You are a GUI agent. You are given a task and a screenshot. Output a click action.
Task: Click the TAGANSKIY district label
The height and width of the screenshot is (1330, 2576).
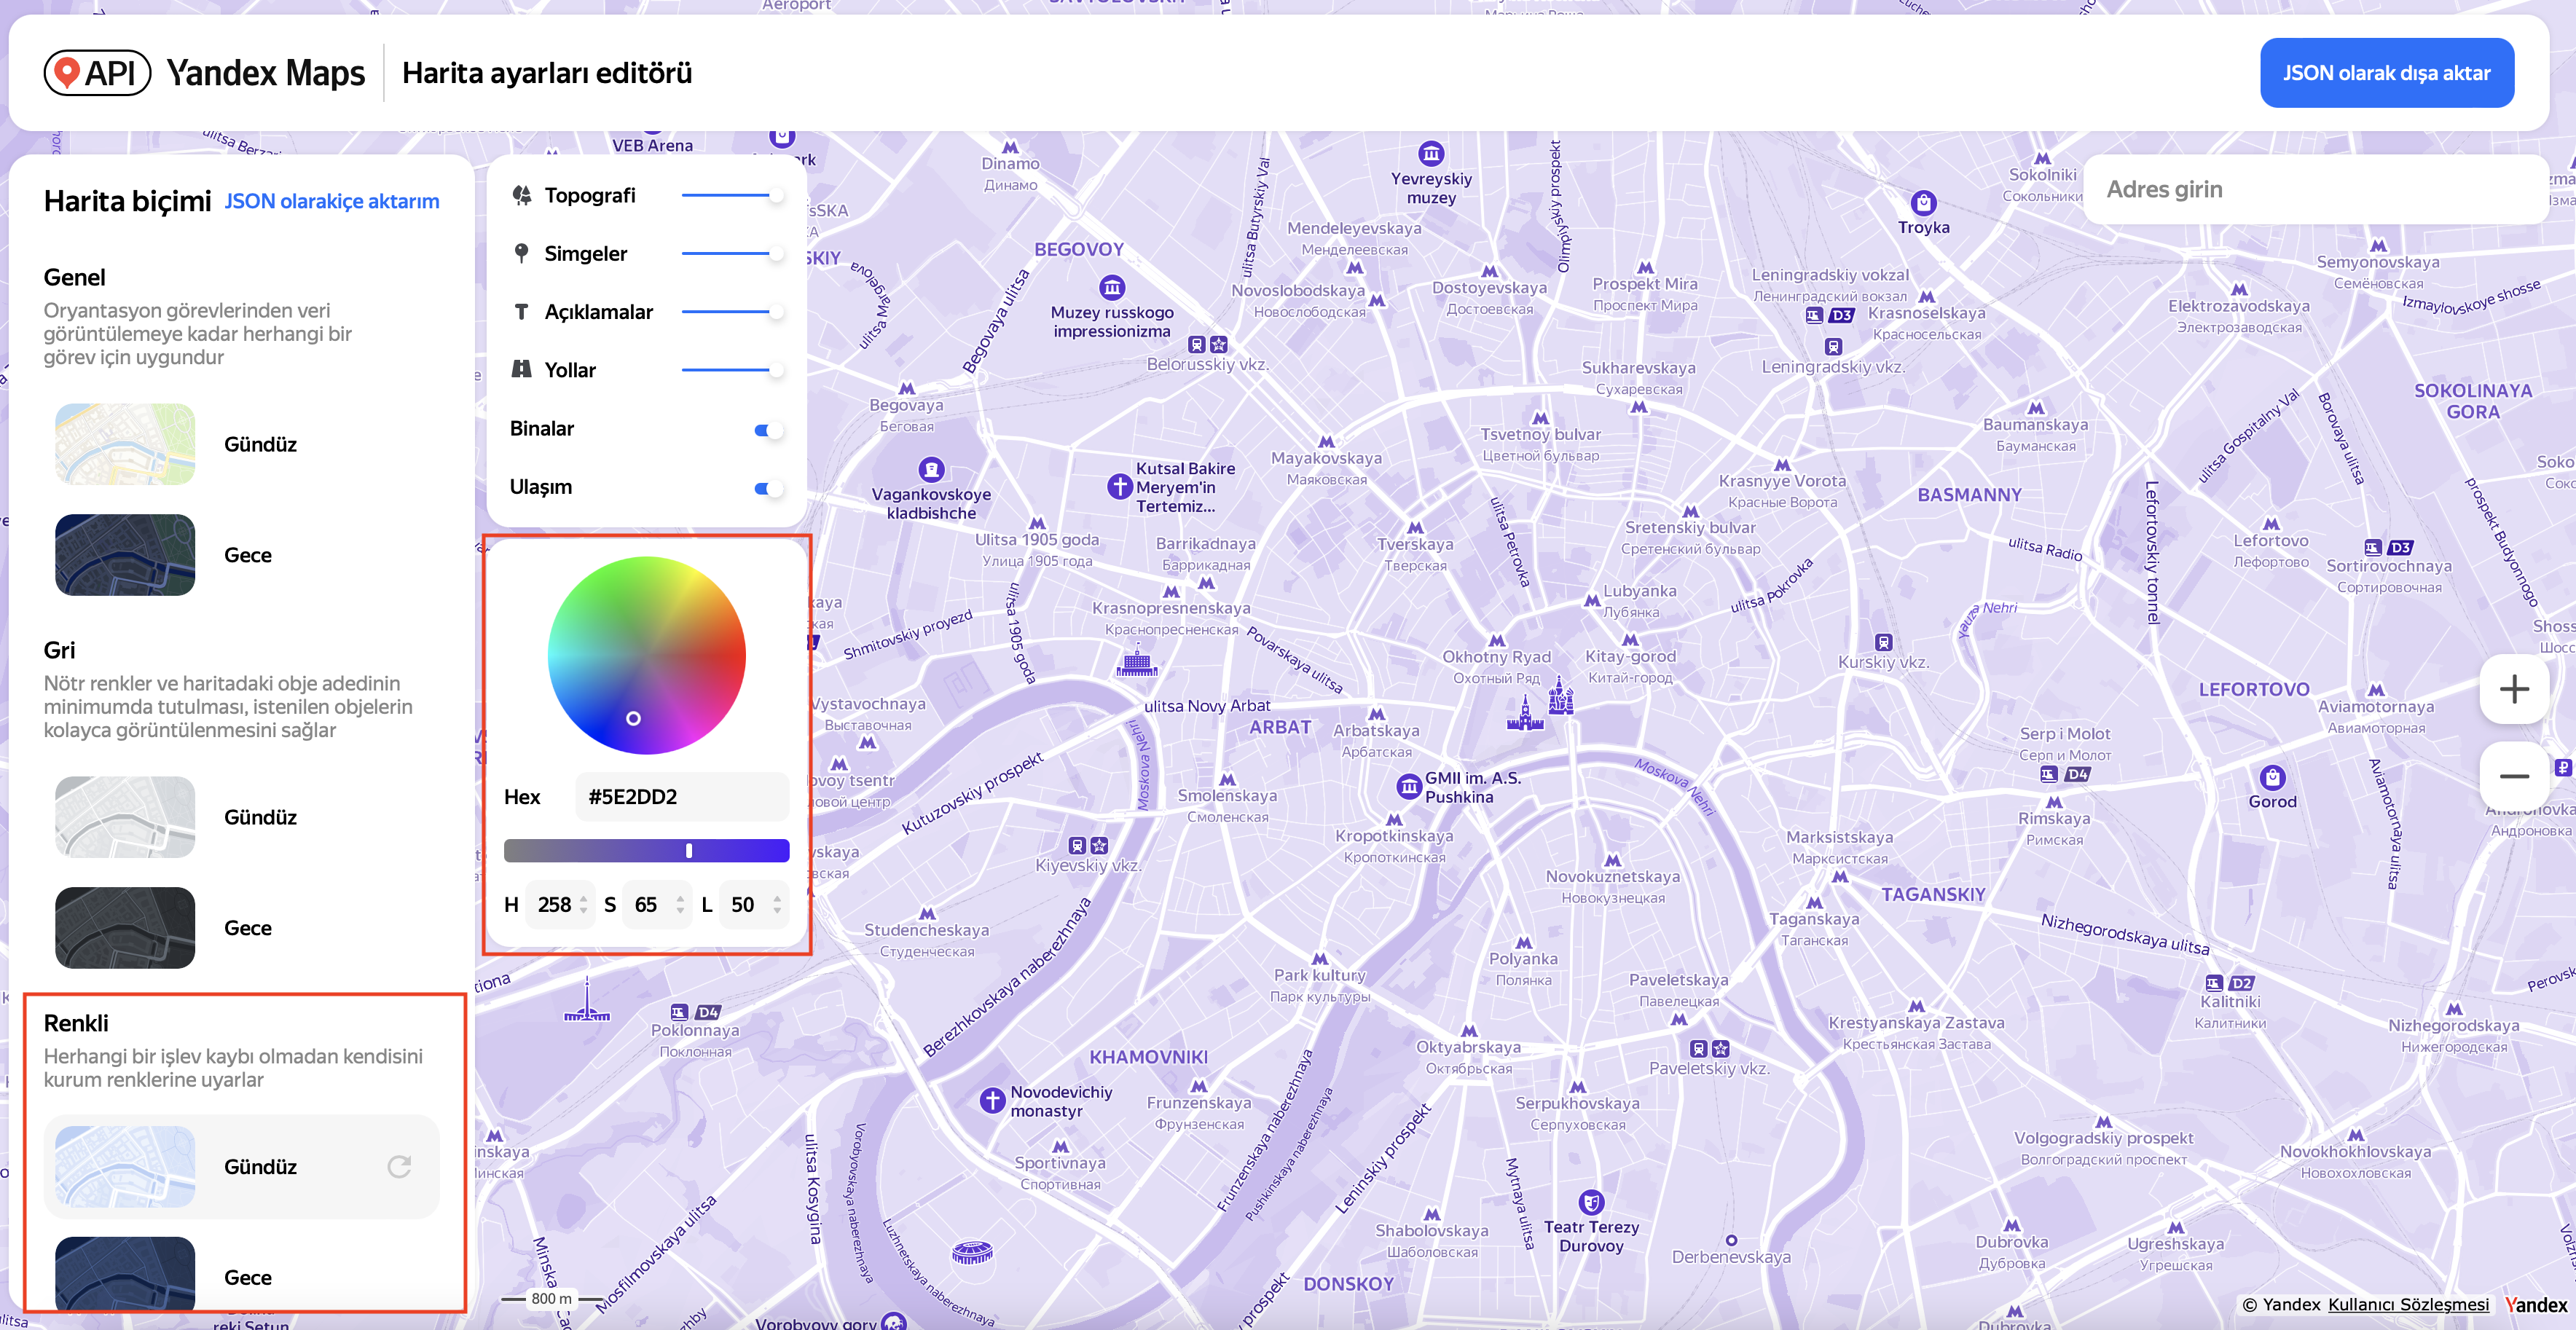click(1932, 894)
